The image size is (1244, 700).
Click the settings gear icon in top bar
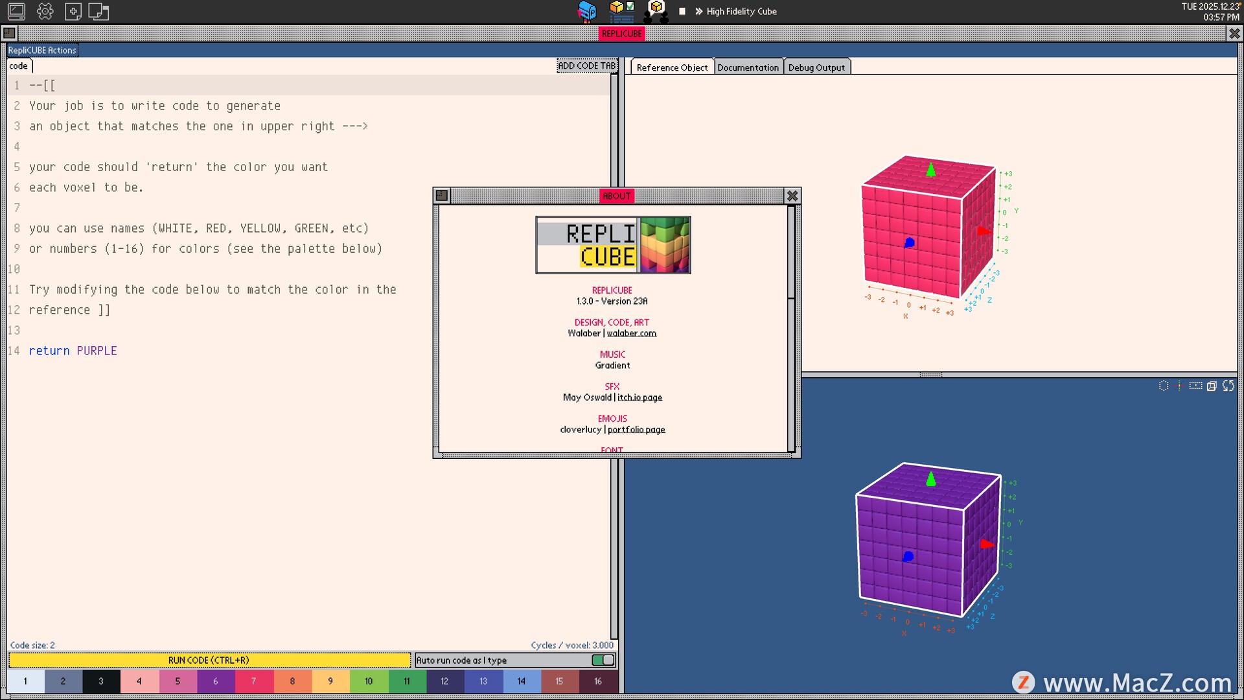click(45, 11)
